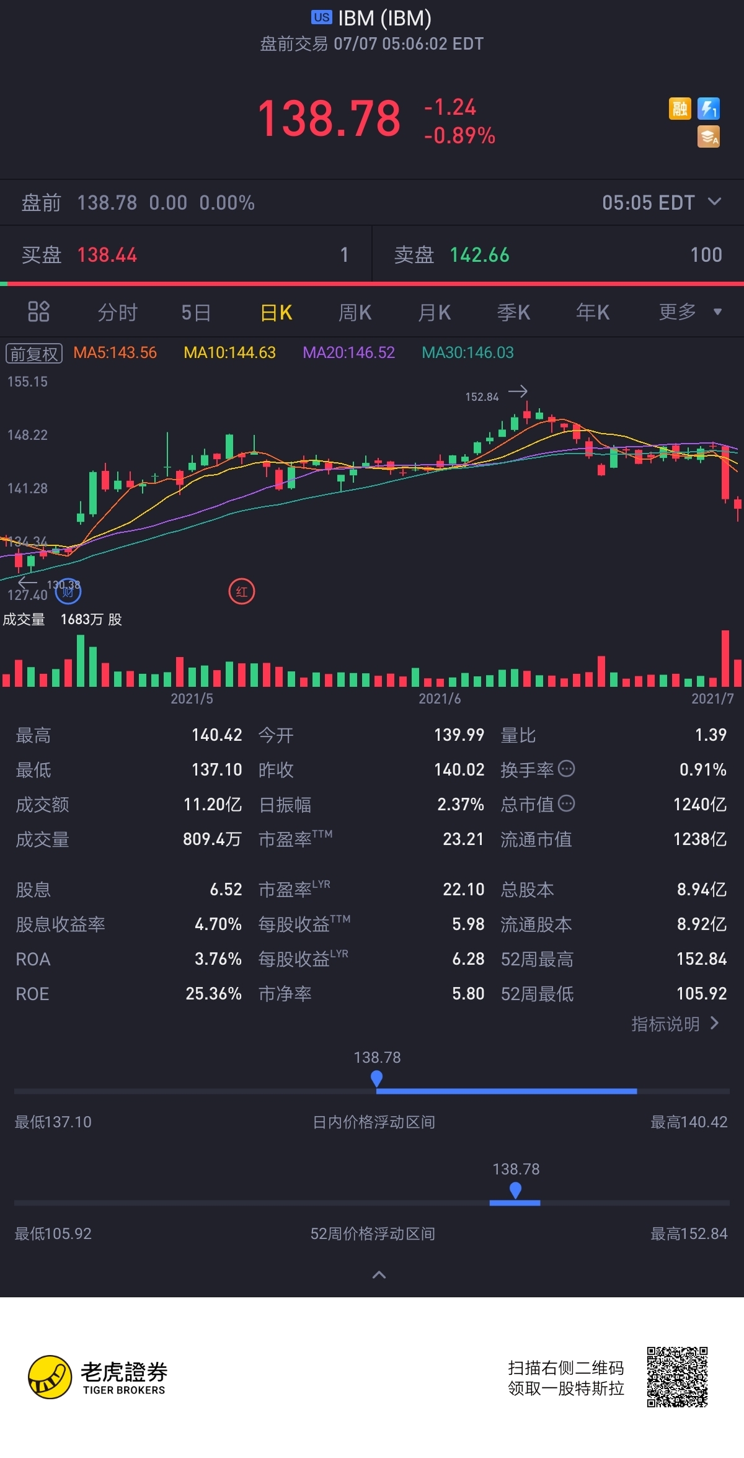
Task: Tap the 买盘 138.44 bid price
Action: 107,254
